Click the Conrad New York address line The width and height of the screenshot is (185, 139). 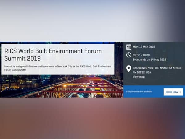click(x=157, y=68)
